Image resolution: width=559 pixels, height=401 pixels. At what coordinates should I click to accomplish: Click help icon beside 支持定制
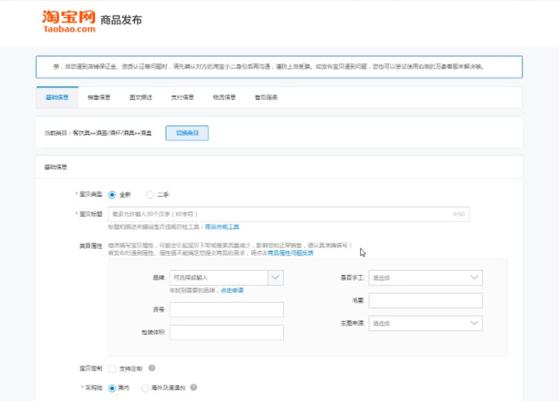(152, 368)
